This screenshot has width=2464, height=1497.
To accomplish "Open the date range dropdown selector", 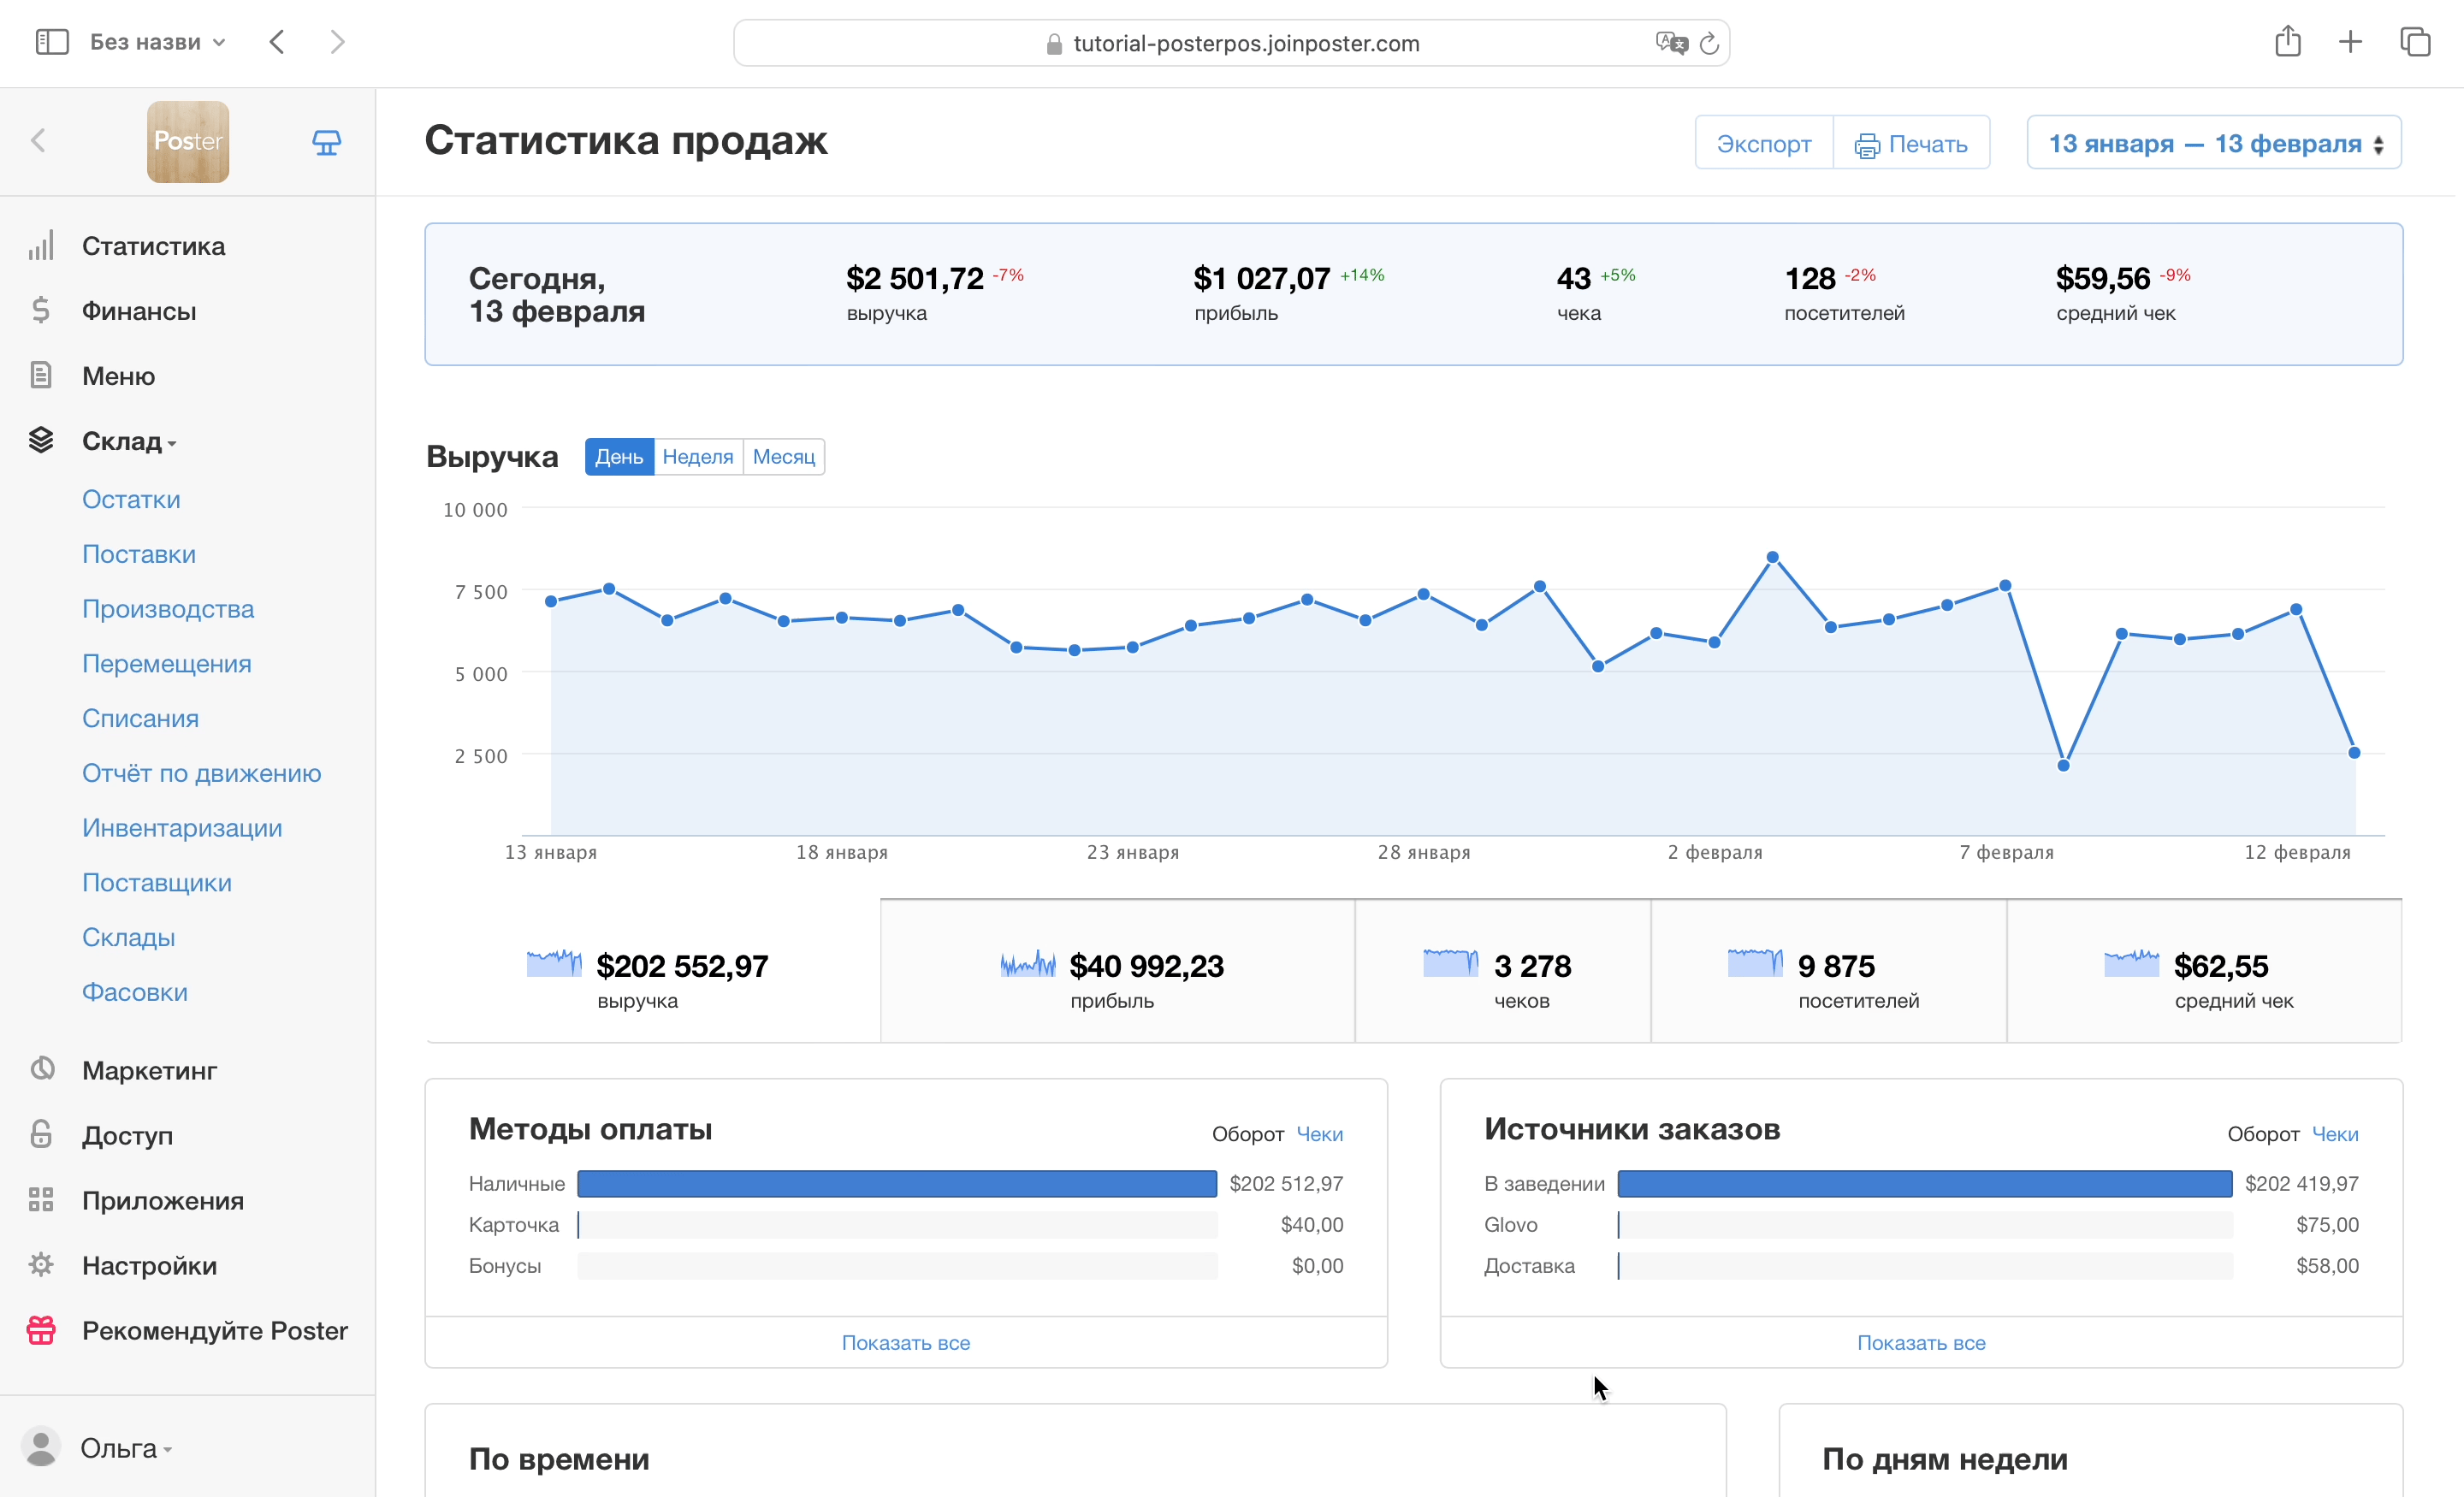I will 2213,144.
